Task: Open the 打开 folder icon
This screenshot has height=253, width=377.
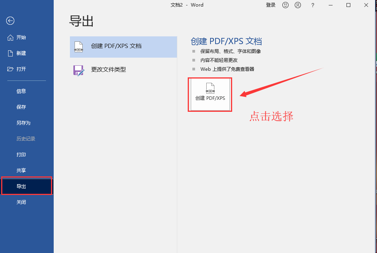Action: tap(10, 69)
